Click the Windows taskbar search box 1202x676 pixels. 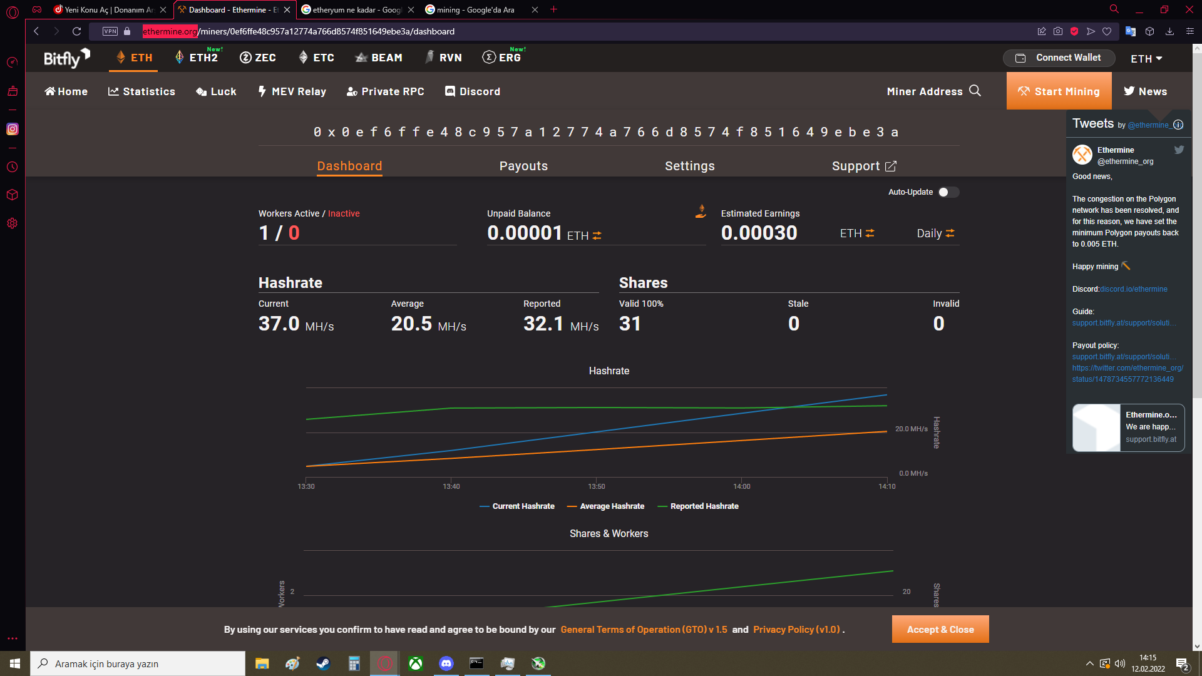[x=138, y=663]
